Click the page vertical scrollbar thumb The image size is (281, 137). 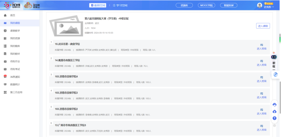click(280, 97)
